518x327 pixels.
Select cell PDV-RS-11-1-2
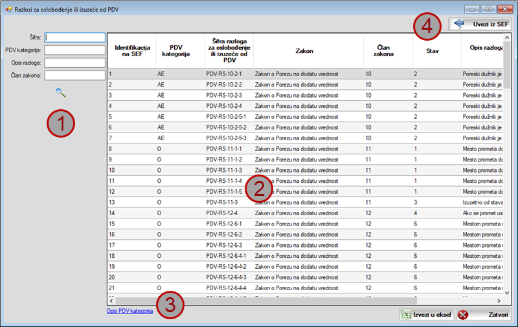[x=229, y=160]
